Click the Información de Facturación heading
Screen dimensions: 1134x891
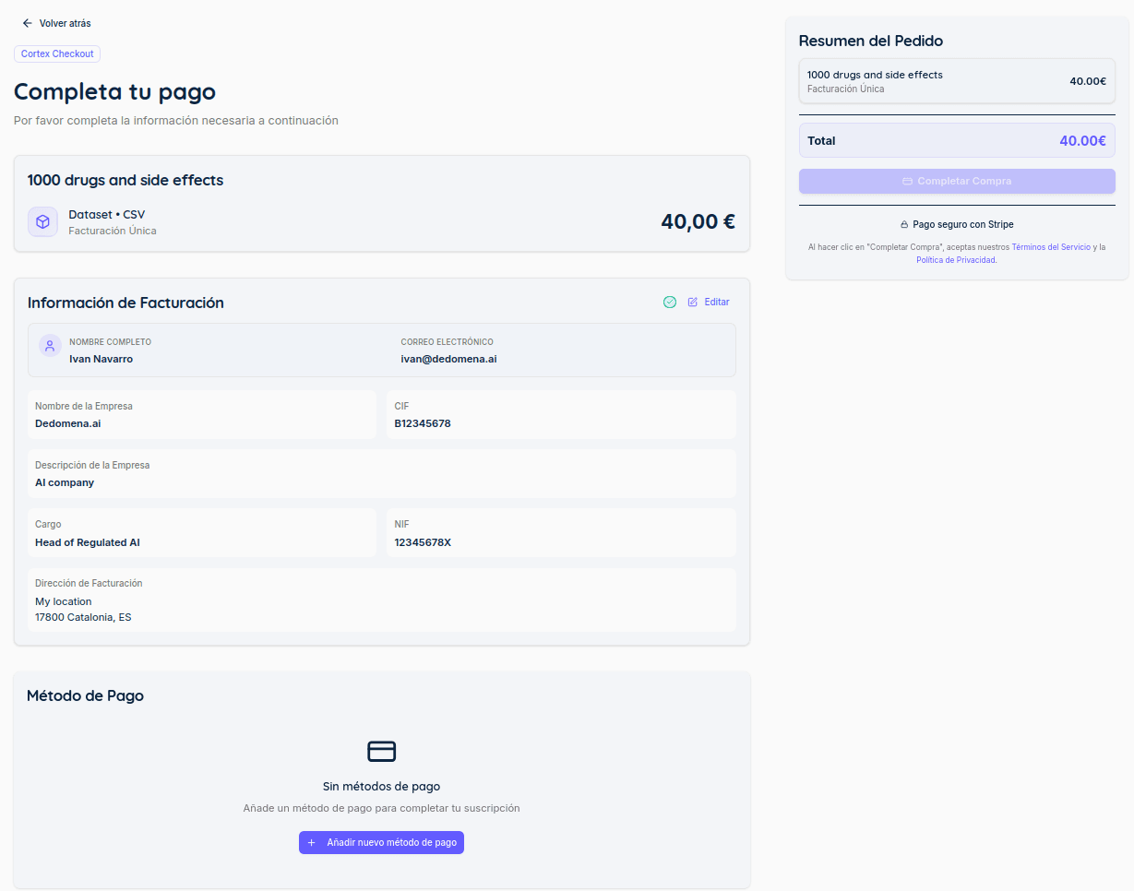125,303
